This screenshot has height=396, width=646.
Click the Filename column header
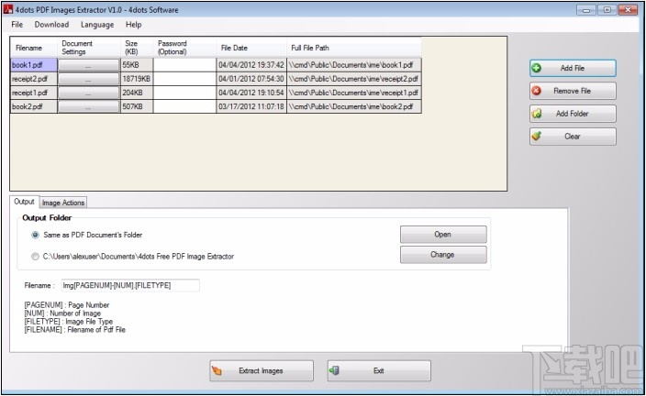coord(34,48)
